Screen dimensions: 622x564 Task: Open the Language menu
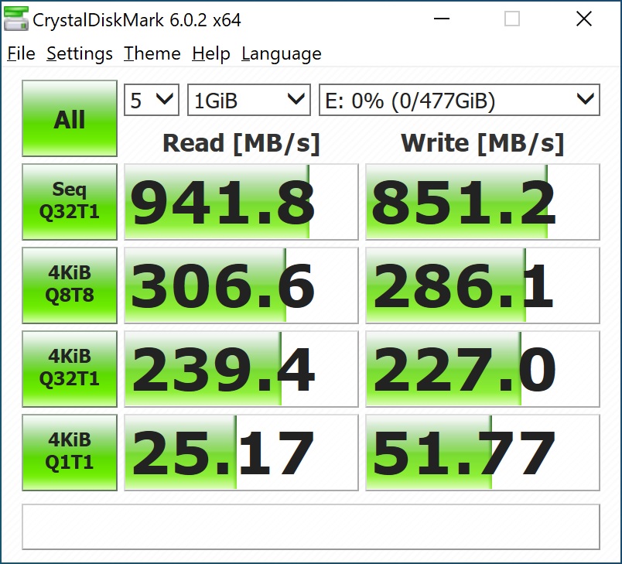click(x=282, y=53)
